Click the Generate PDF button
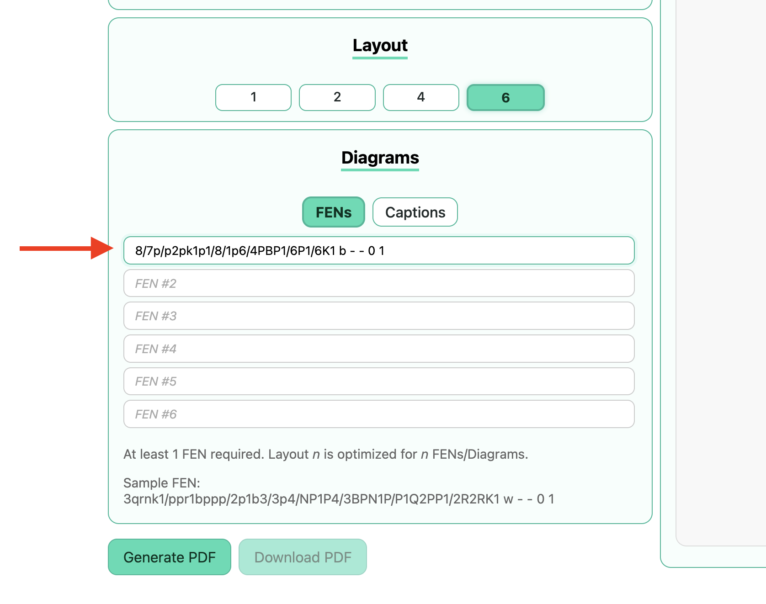Screen dimensions: 766x604 pyautogui.click(x=170, y=557)
